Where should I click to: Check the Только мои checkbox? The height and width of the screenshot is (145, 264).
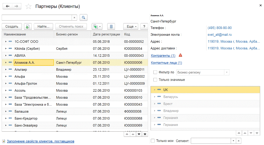(153, 141)
